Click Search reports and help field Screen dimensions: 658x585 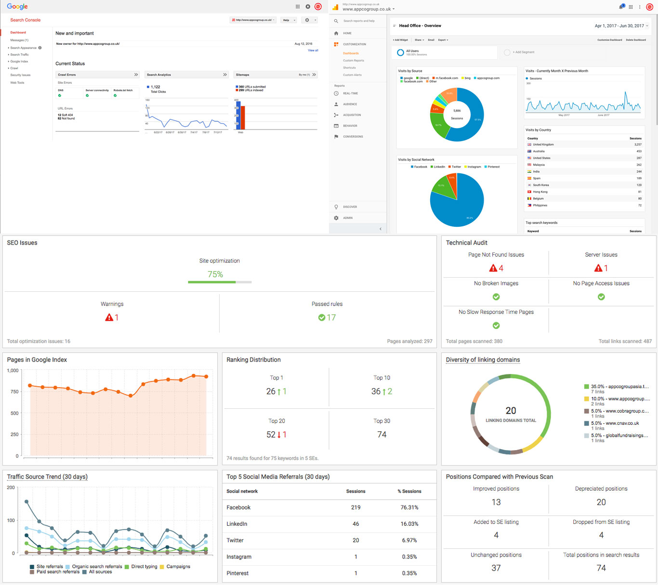(x=359, y=21)
